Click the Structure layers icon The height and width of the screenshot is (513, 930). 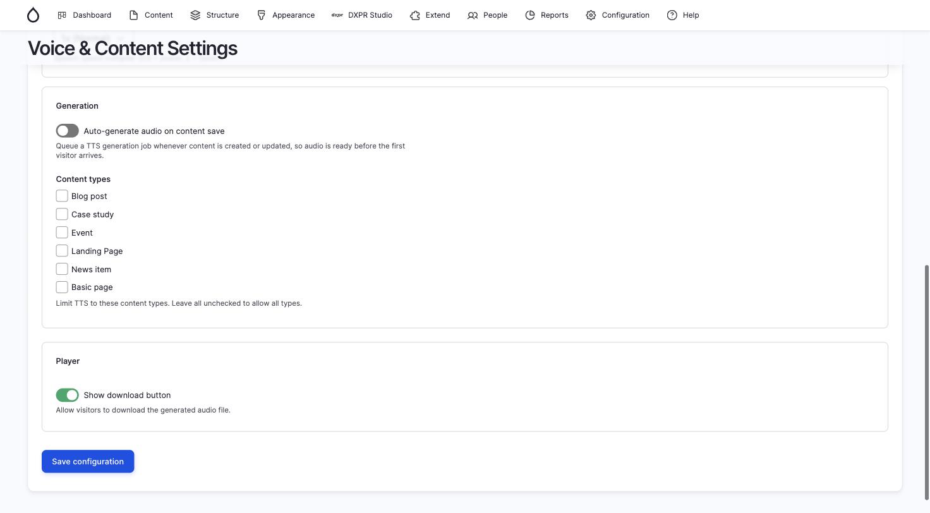point(195,15)
